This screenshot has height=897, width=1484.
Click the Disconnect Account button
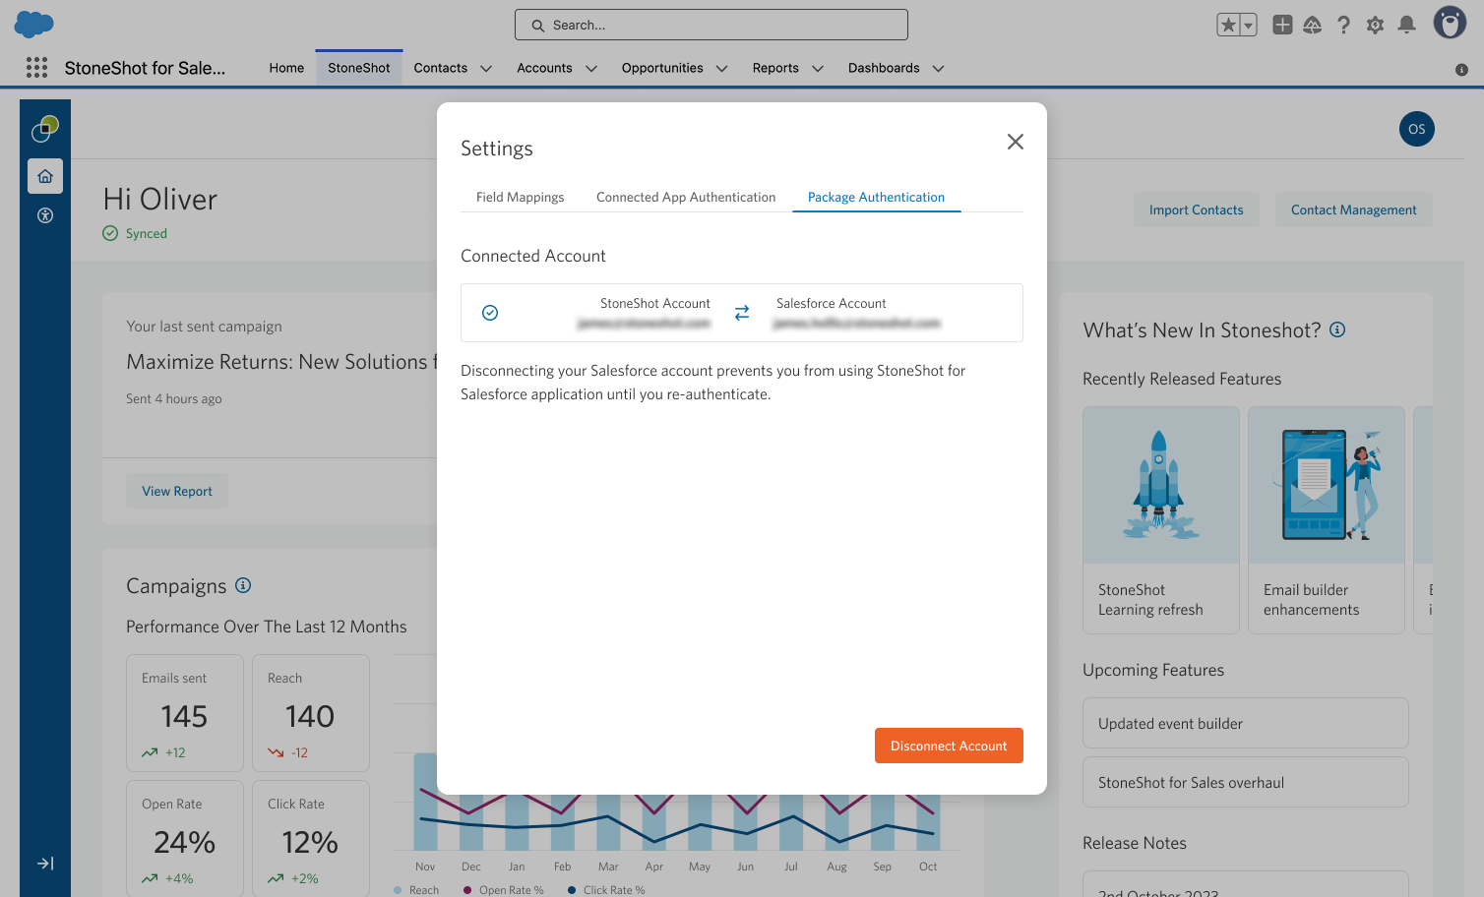pos(949,746)
